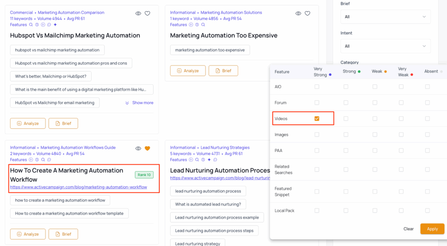Click the video play feature icon on Too Expensive card
This screenshot has height=246, width=447.
191,25
